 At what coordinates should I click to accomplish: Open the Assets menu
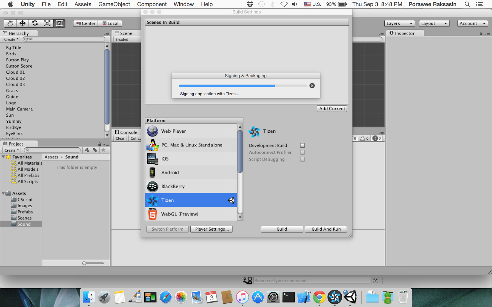[x=83, y=4]
